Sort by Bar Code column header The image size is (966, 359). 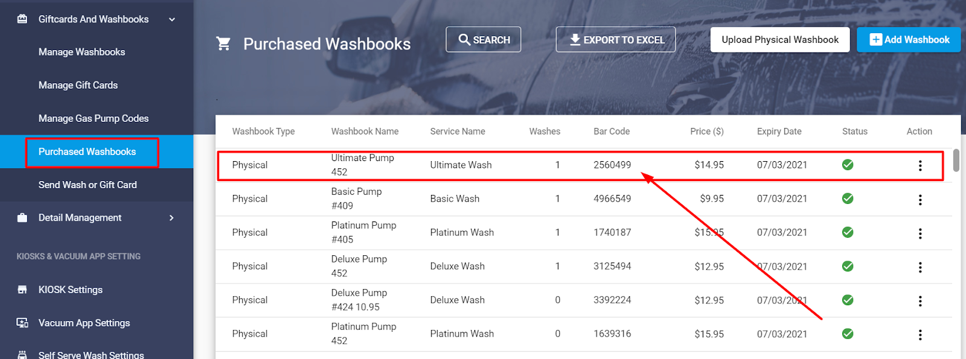click(x=612, y=131)
